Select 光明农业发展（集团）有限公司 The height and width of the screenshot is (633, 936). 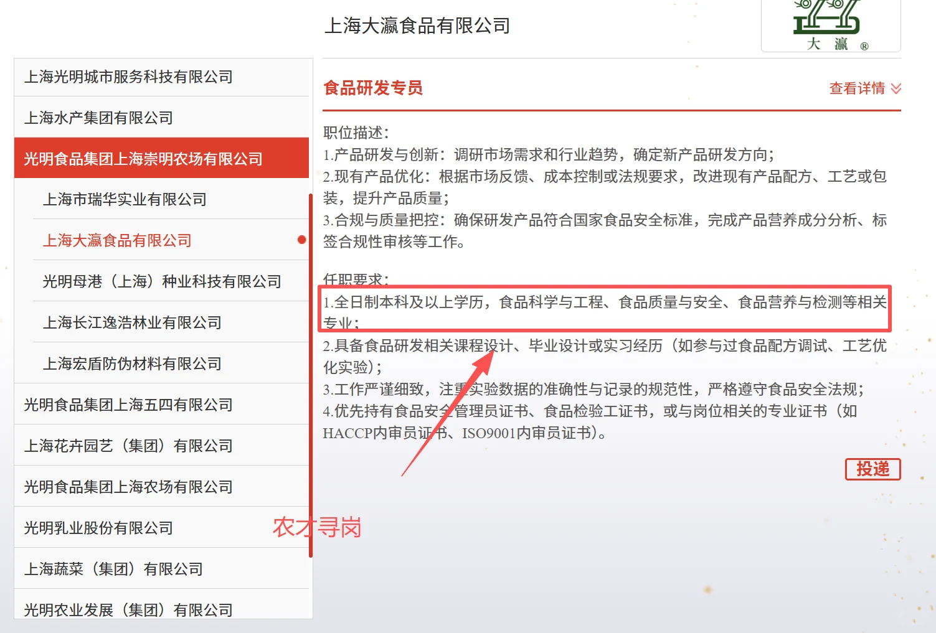(x=161, y=604)
